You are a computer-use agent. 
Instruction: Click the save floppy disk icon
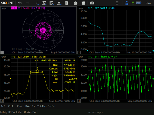83,3
